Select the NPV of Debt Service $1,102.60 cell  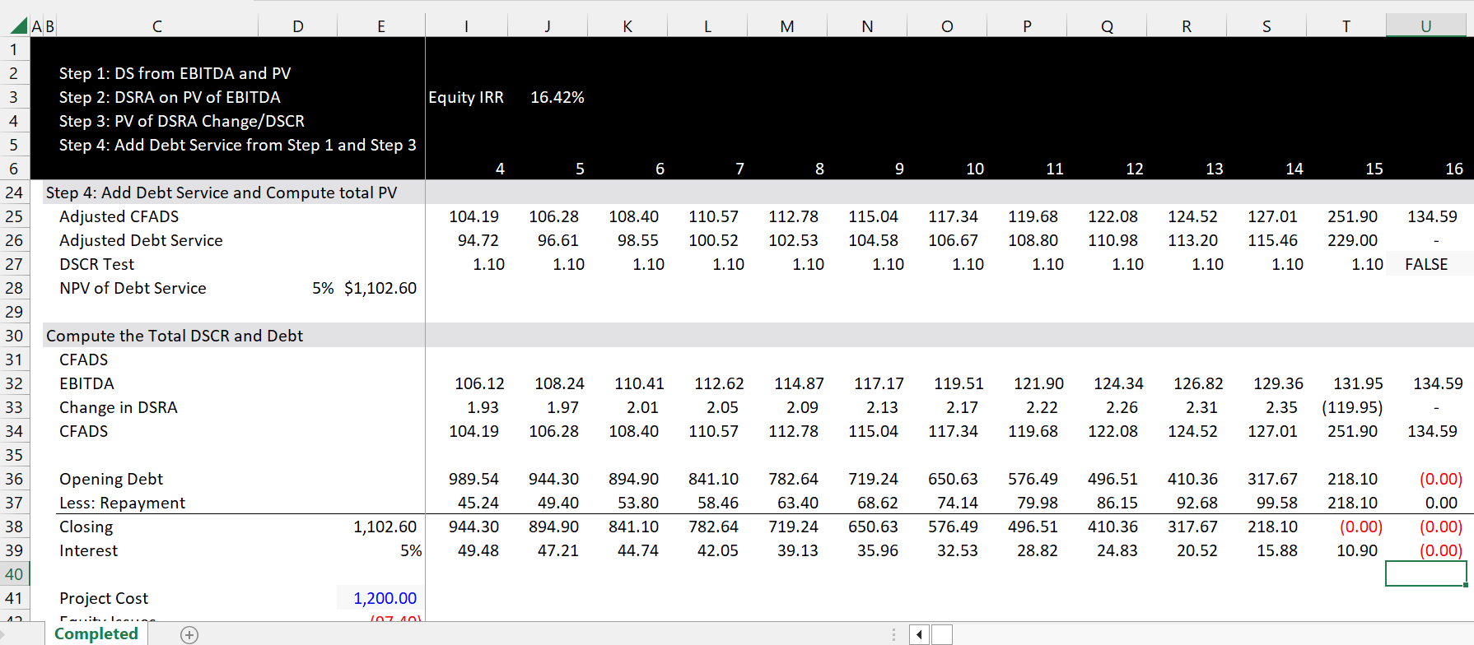pos(380,288)
